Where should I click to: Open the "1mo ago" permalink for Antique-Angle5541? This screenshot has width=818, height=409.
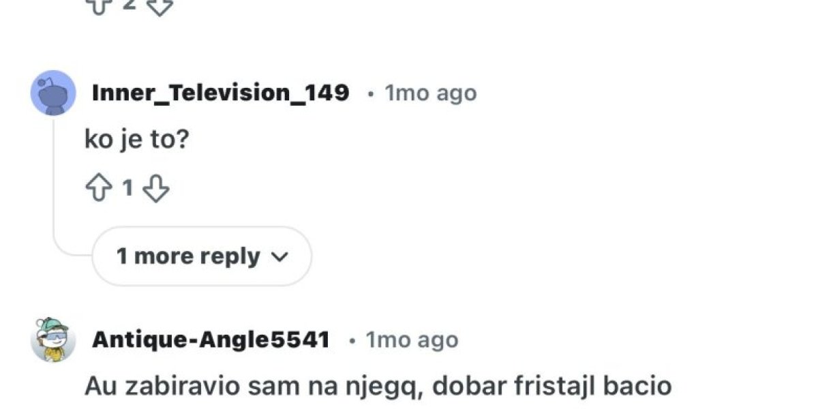pyautogui.click(x=412, y=339)
